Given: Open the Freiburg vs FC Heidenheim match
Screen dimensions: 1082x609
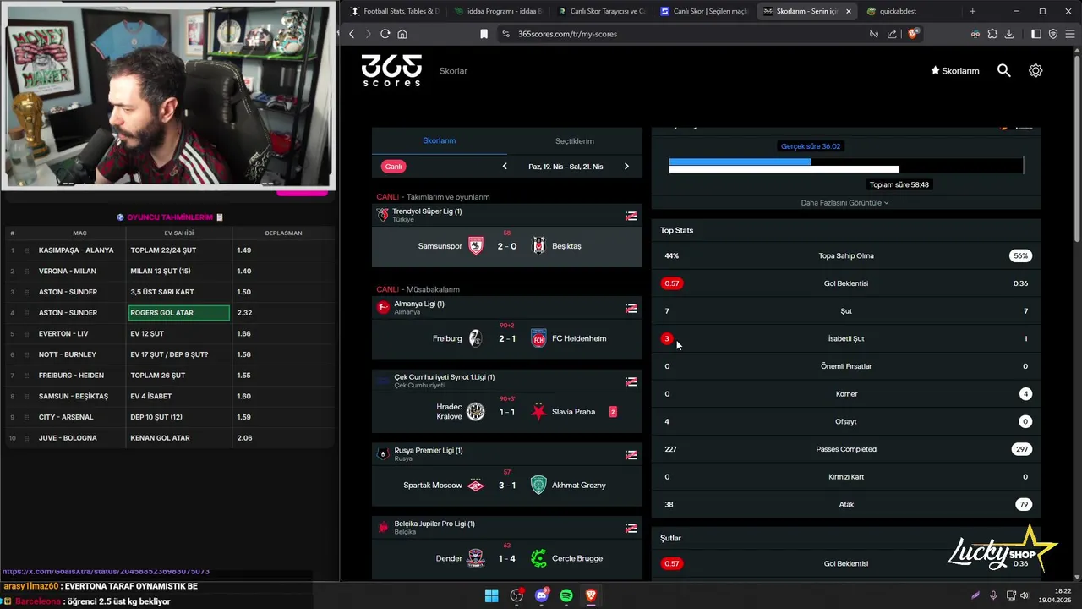Looking at the screenshot, I should (x=507, y=338).
